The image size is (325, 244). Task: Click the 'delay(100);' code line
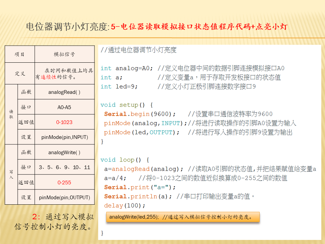pos(125,206)
